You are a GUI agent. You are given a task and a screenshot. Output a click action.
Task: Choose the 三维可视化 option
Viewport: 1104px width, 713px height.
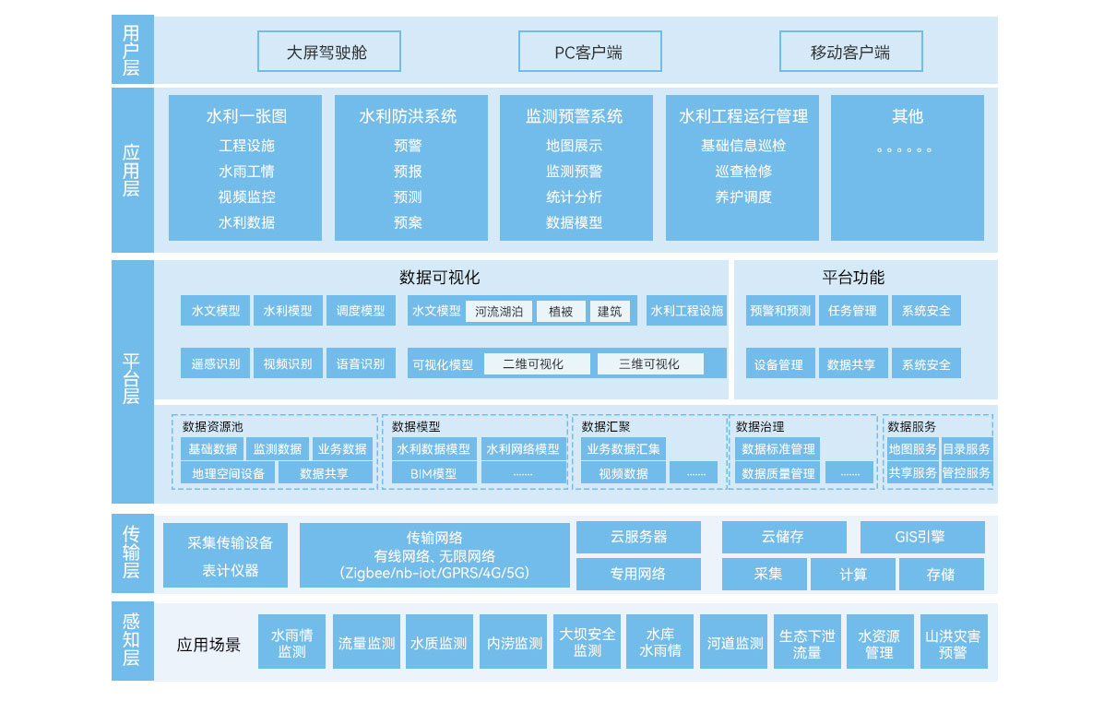tap(649, 363)
